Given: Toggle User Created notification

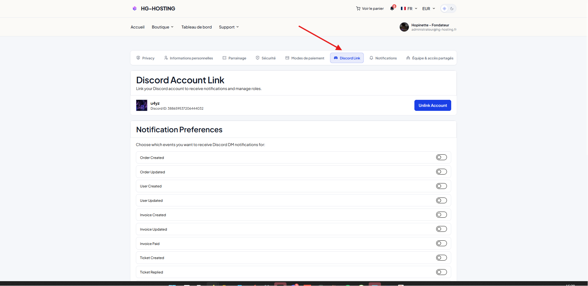Looking at the screenshot, I should pyautogui.click(x=441, y=186).
